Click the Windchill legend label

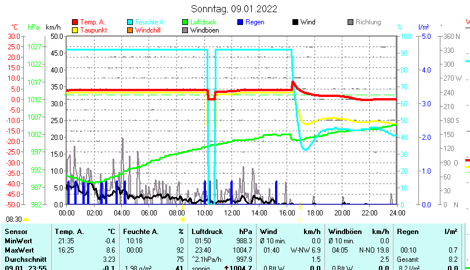(149, 30)
